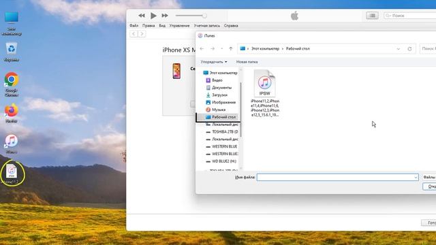Open the Учетная запись menu
The width and height of the screenshot is (436, 245).
pyautogui.click(x=207, y=26)
